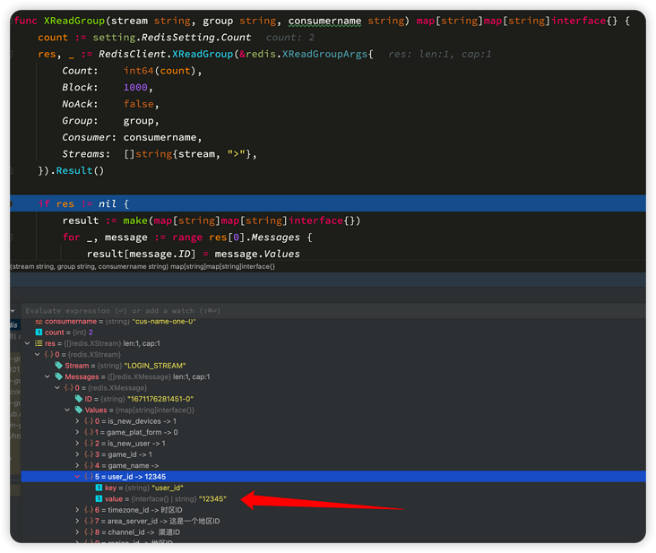
Task: Click the tag icon next to Messages
Action: (x=58, y=376)
